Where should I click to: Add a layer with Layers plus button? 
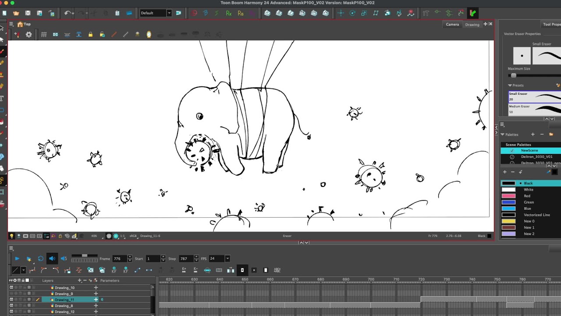[80, 280]
